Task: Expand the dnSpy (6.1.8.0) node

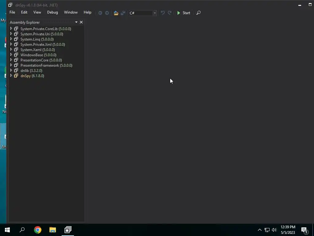Action: point(11,76)
